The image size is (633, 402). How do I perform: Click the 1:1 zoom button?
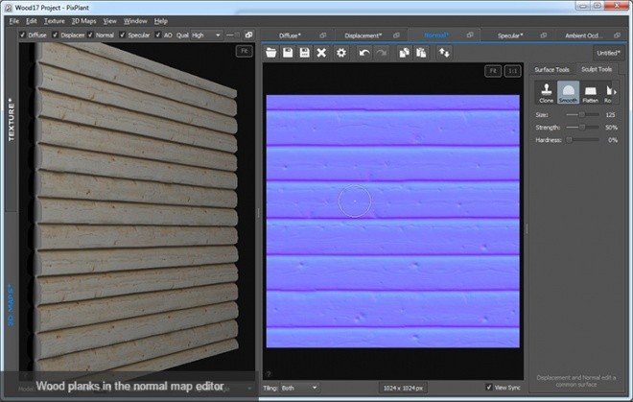512,71
